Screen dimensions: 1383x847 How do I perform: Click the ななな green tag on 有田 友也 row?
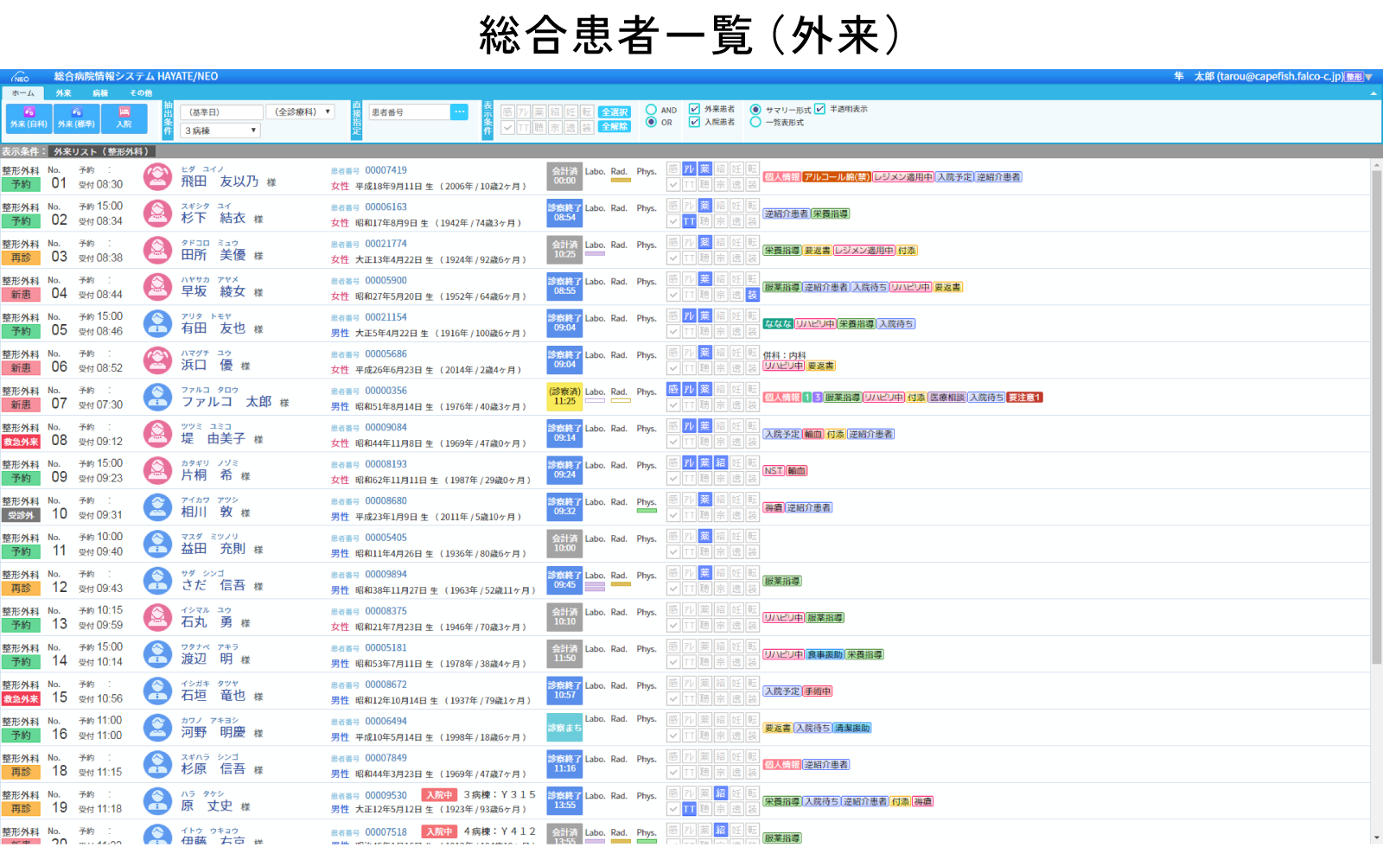(x=778, y=324)
